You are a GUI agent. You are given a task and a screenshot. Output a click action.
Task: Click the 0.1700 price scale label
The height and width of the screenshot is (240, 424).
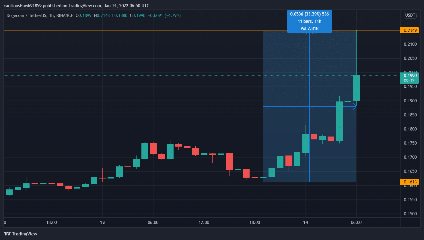click(410, 157)
